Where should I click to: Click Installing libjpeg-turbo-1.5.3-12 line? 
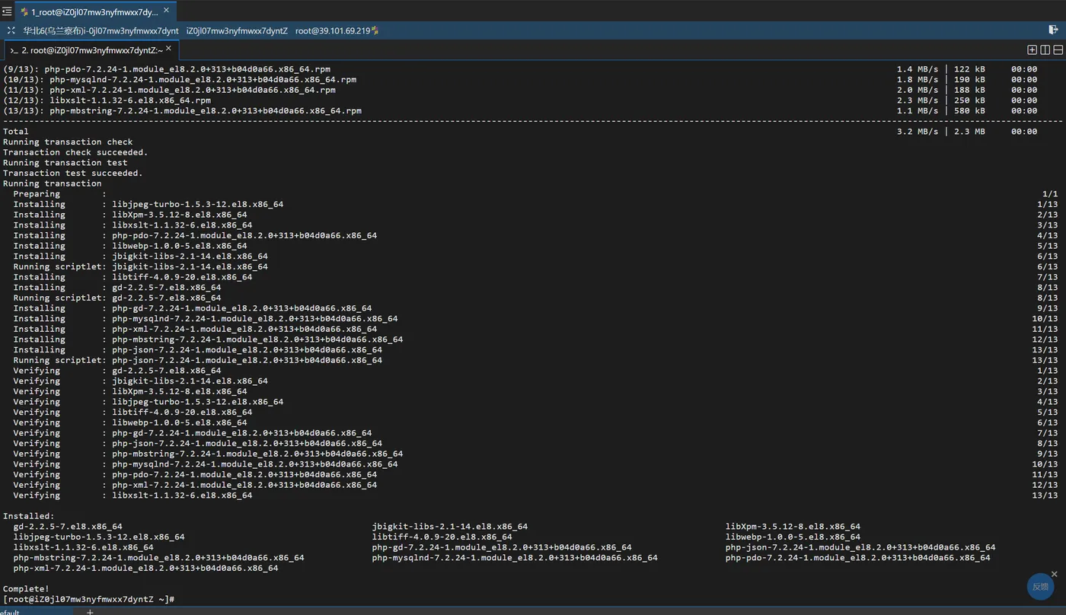tap(148, 204)
